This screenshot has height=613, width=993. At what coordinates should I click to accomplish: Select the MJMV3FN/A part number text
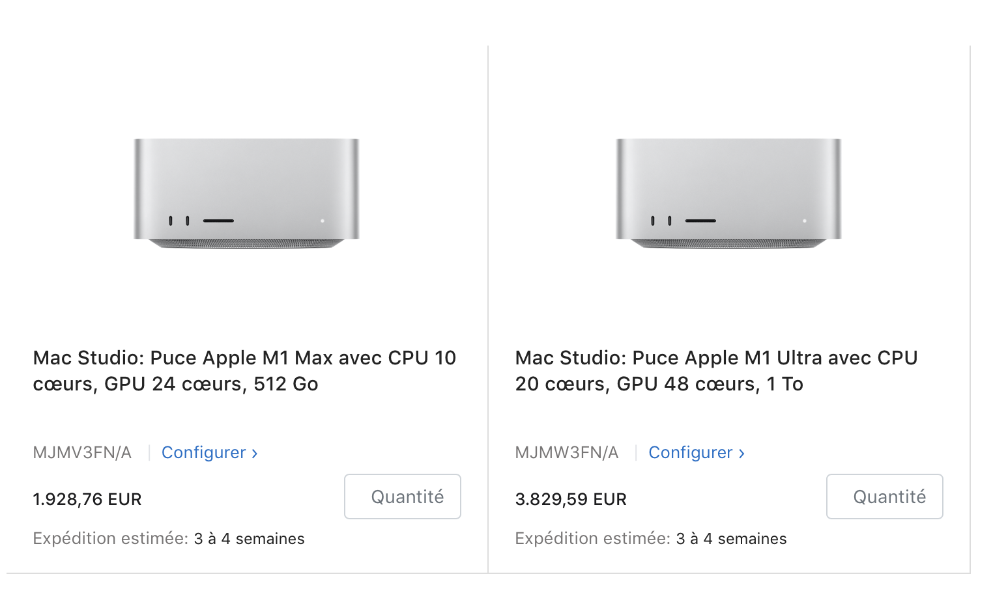(x=82, y=452)
